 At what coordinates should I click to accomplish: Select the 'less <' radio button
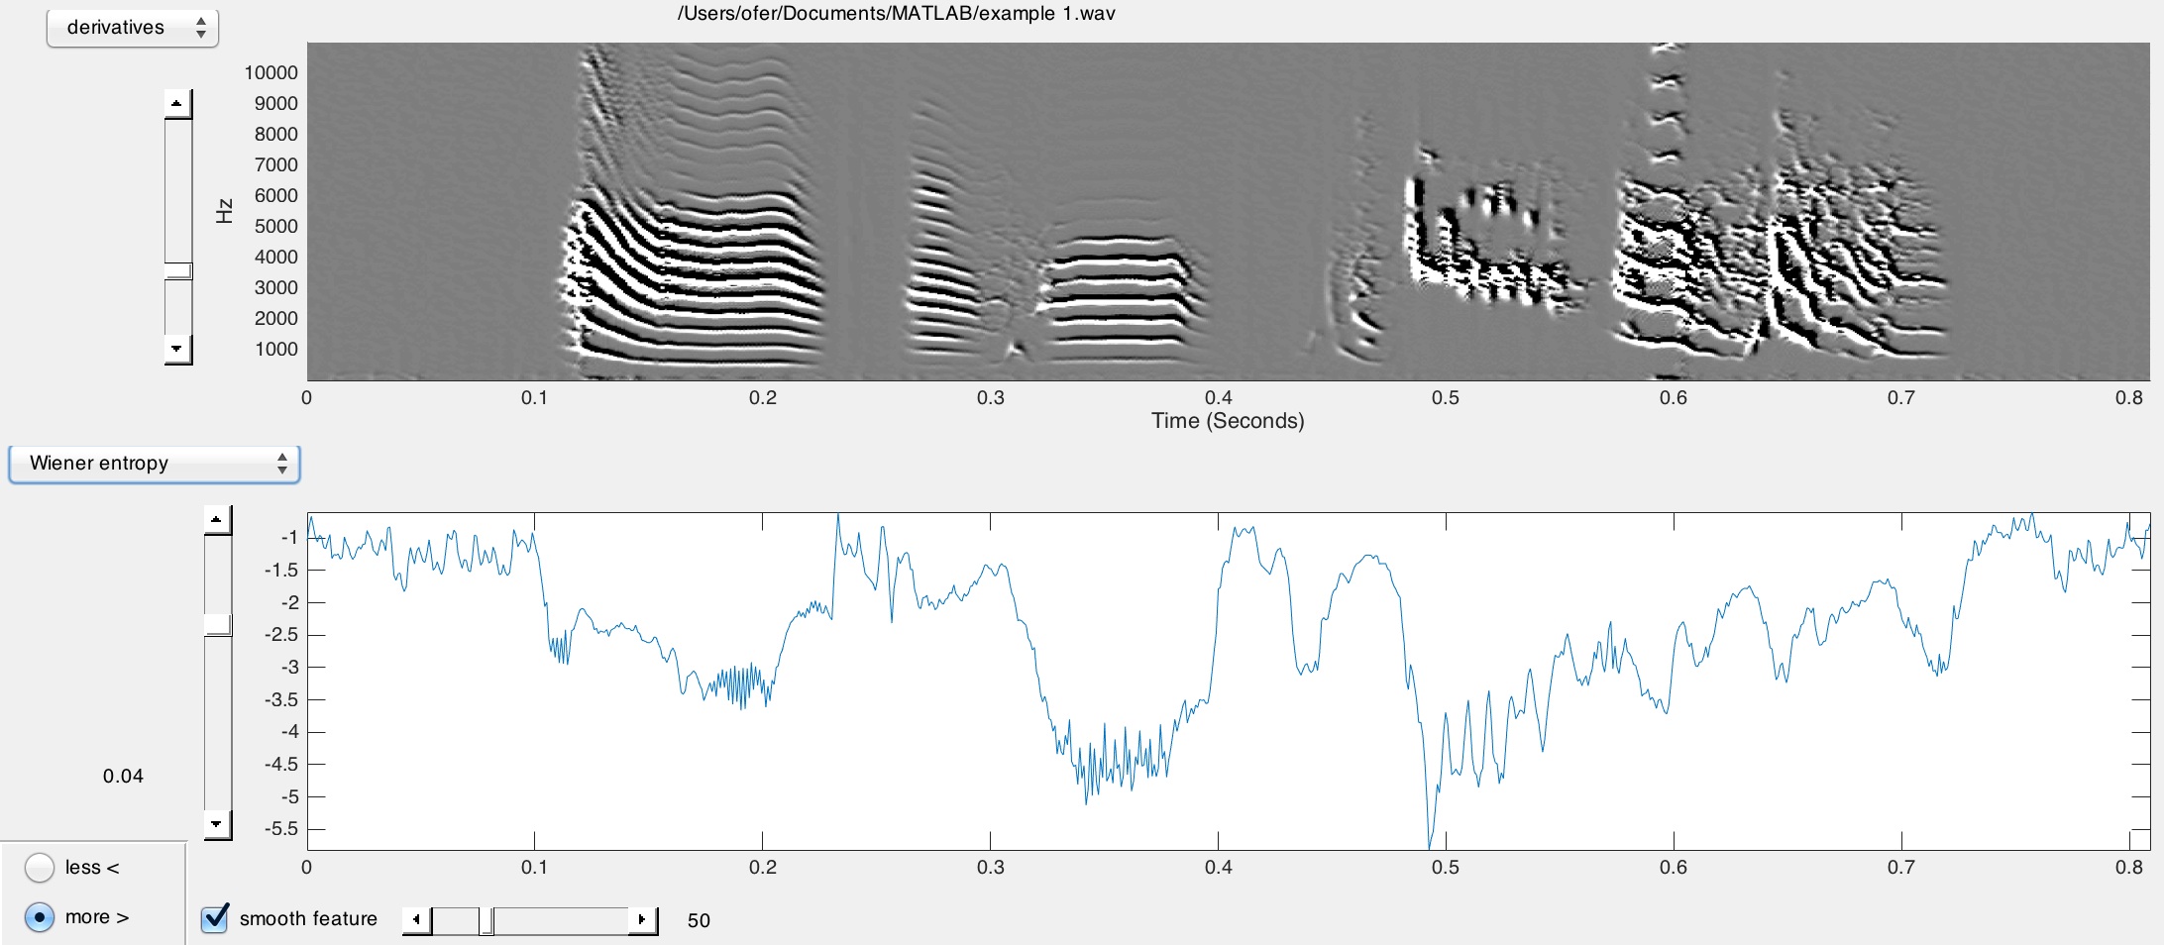tap(40, 868)
